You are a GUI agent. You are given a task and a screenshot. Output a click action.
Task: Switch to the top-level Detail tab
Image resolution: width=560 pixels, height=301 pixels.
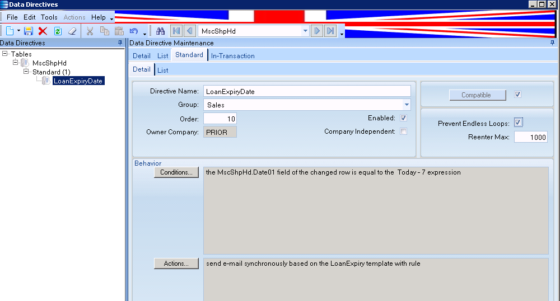(142, 55)
